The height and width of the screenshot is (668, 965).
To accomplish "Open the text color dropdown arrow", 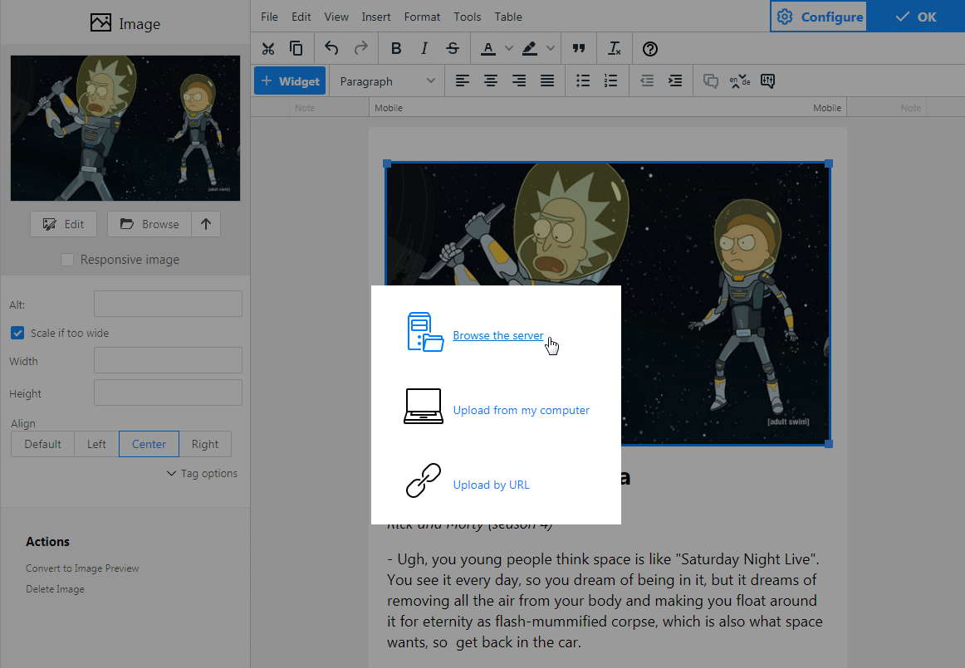I will 508,49.
